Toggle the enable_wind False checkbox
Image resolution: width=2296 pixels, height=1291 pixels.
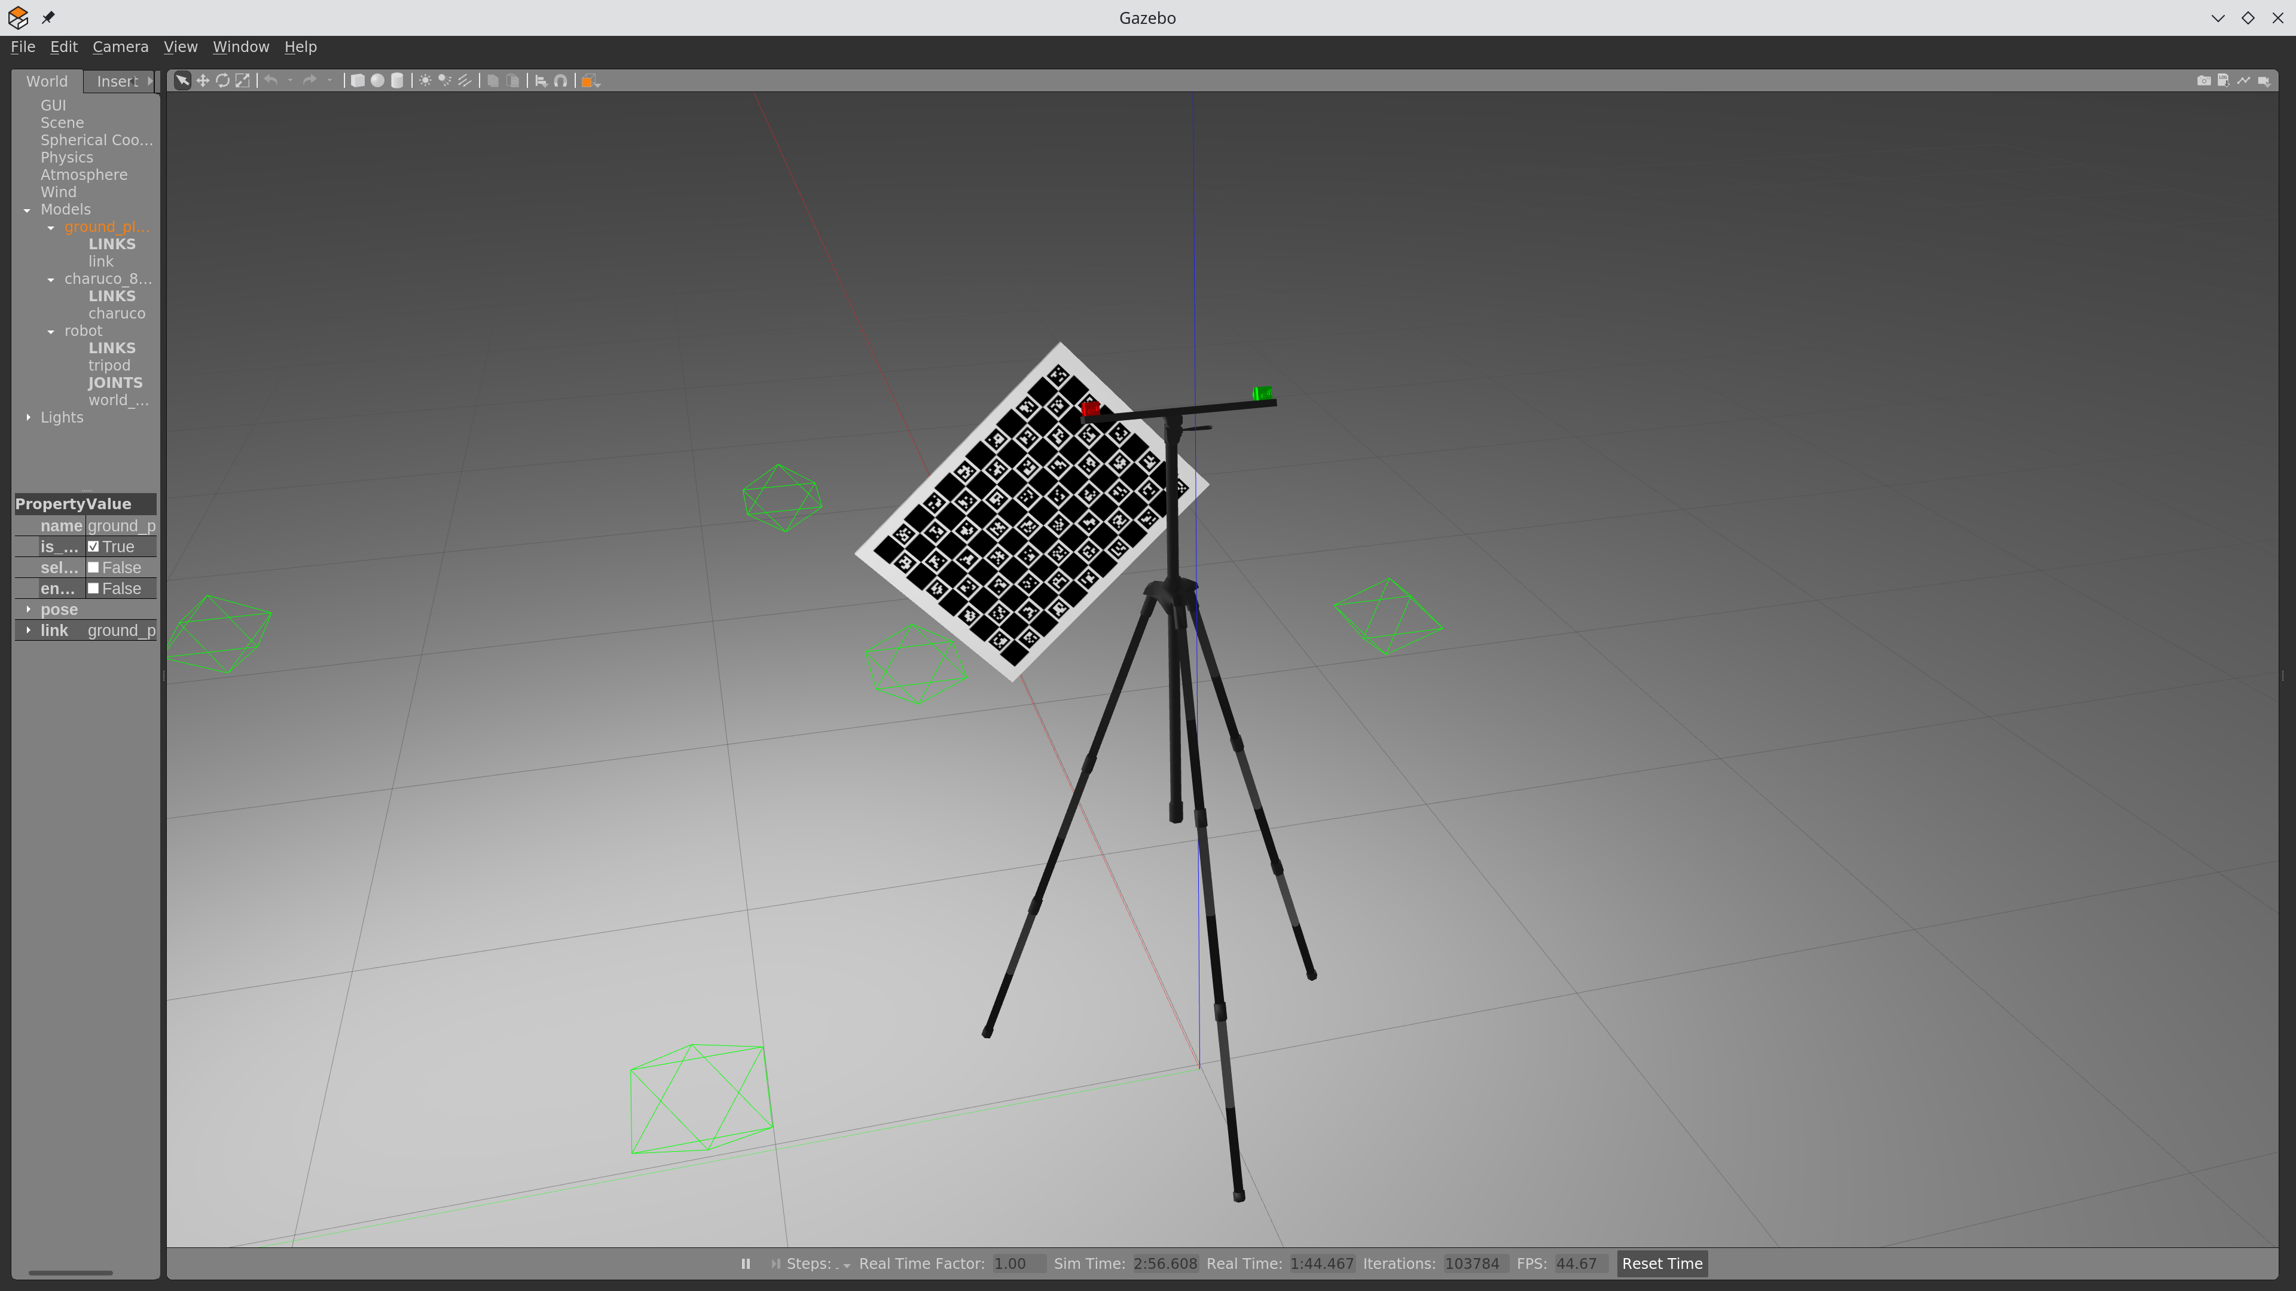[x=94, y=589]
